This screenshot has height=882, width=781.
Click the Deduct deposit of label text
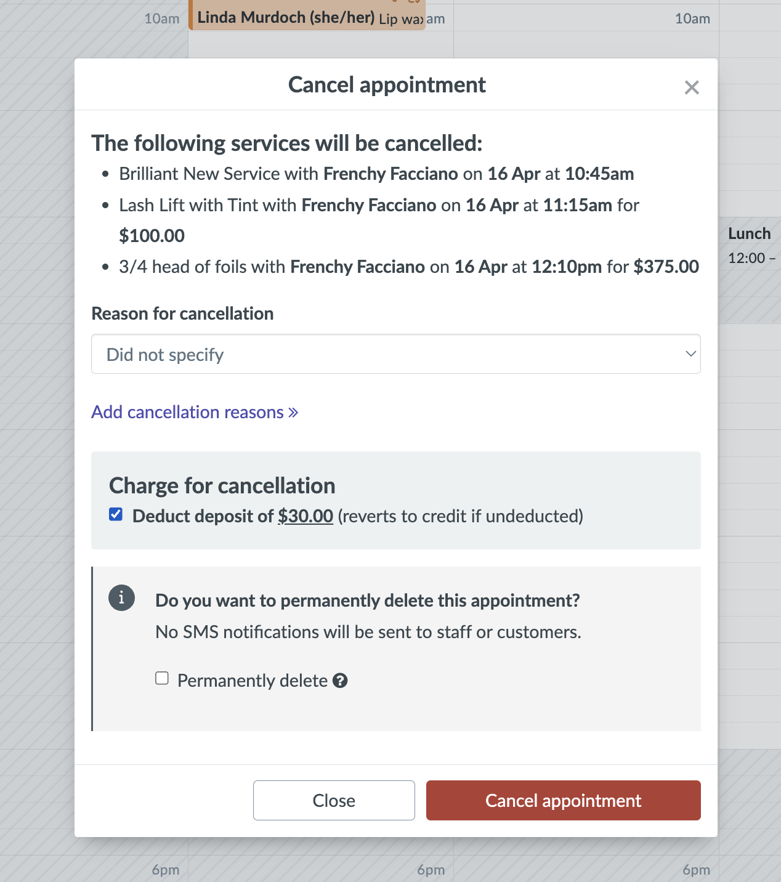(203, 516)
